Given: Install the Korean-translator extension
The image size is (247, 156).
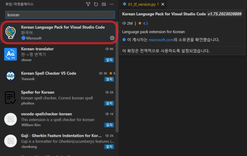Looking at the screenshot, I should click(x=109, y=60).
